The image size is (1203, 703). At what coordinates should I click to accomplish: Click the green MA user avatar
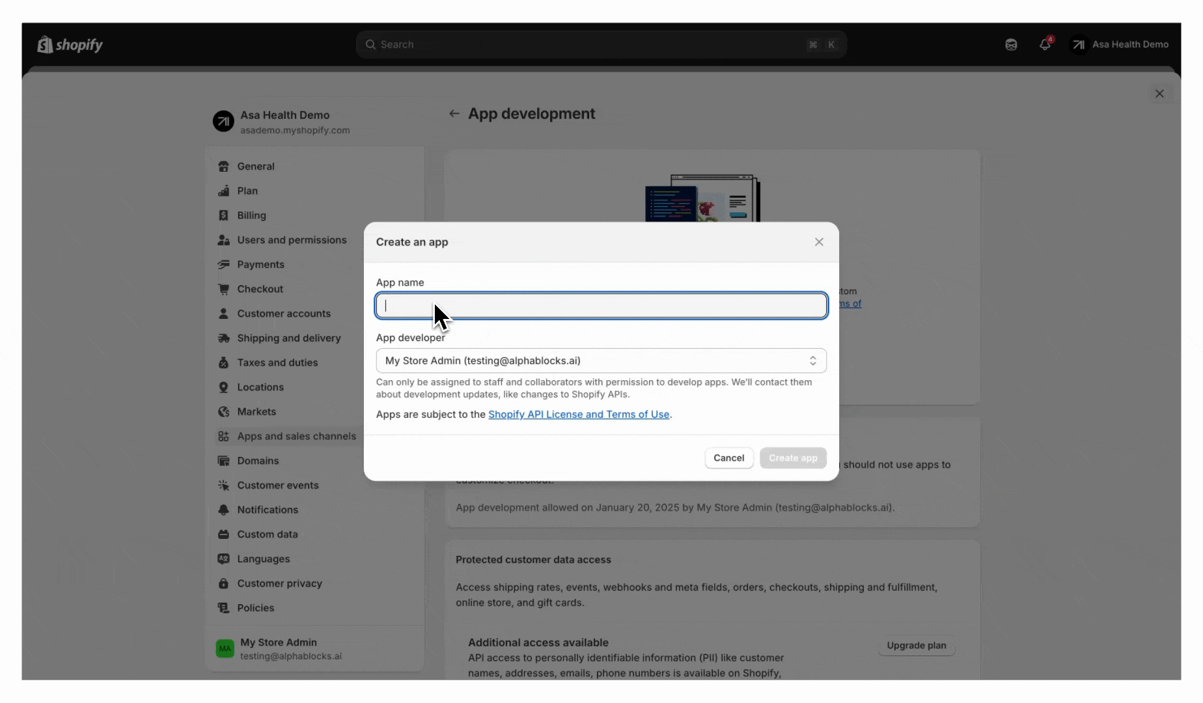click(225, 648)
